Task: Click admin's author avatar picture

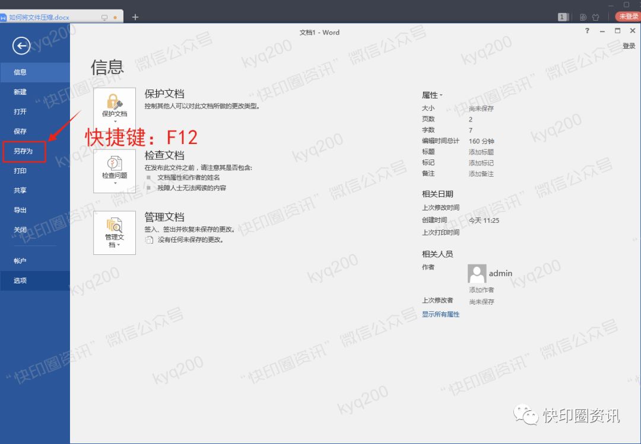Action: point(476,273)
